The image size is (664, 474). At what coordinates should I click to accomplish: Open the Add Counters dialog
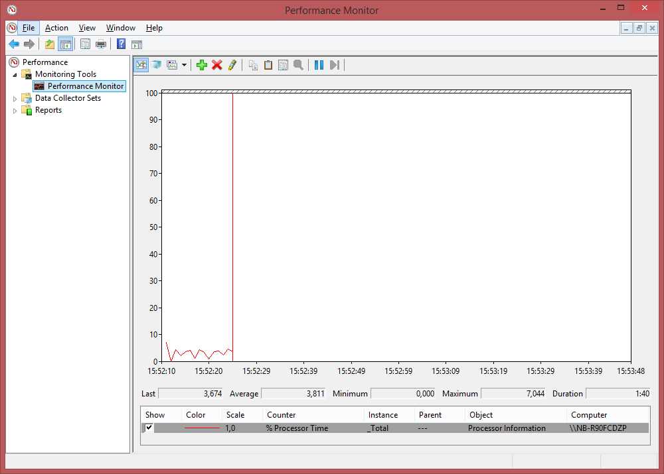coord(202,64)
